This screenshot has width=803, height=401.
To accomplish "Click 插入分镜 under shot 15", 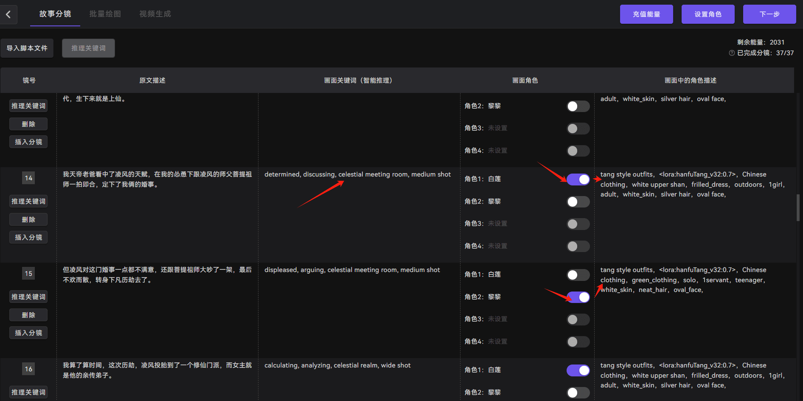I will click(28, 333).
